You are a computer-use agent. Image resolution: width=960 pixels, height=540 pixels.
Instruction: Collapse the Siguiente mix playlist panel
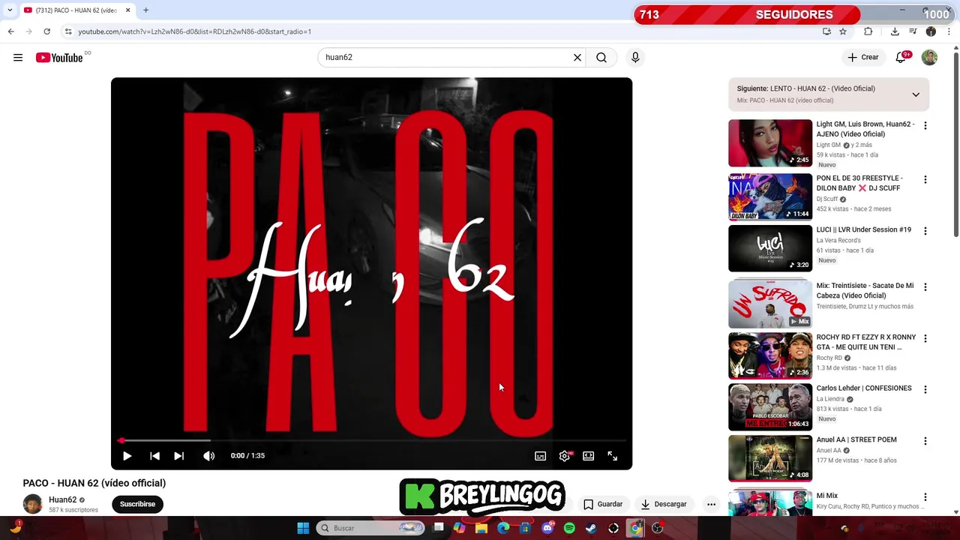point(916,94)
